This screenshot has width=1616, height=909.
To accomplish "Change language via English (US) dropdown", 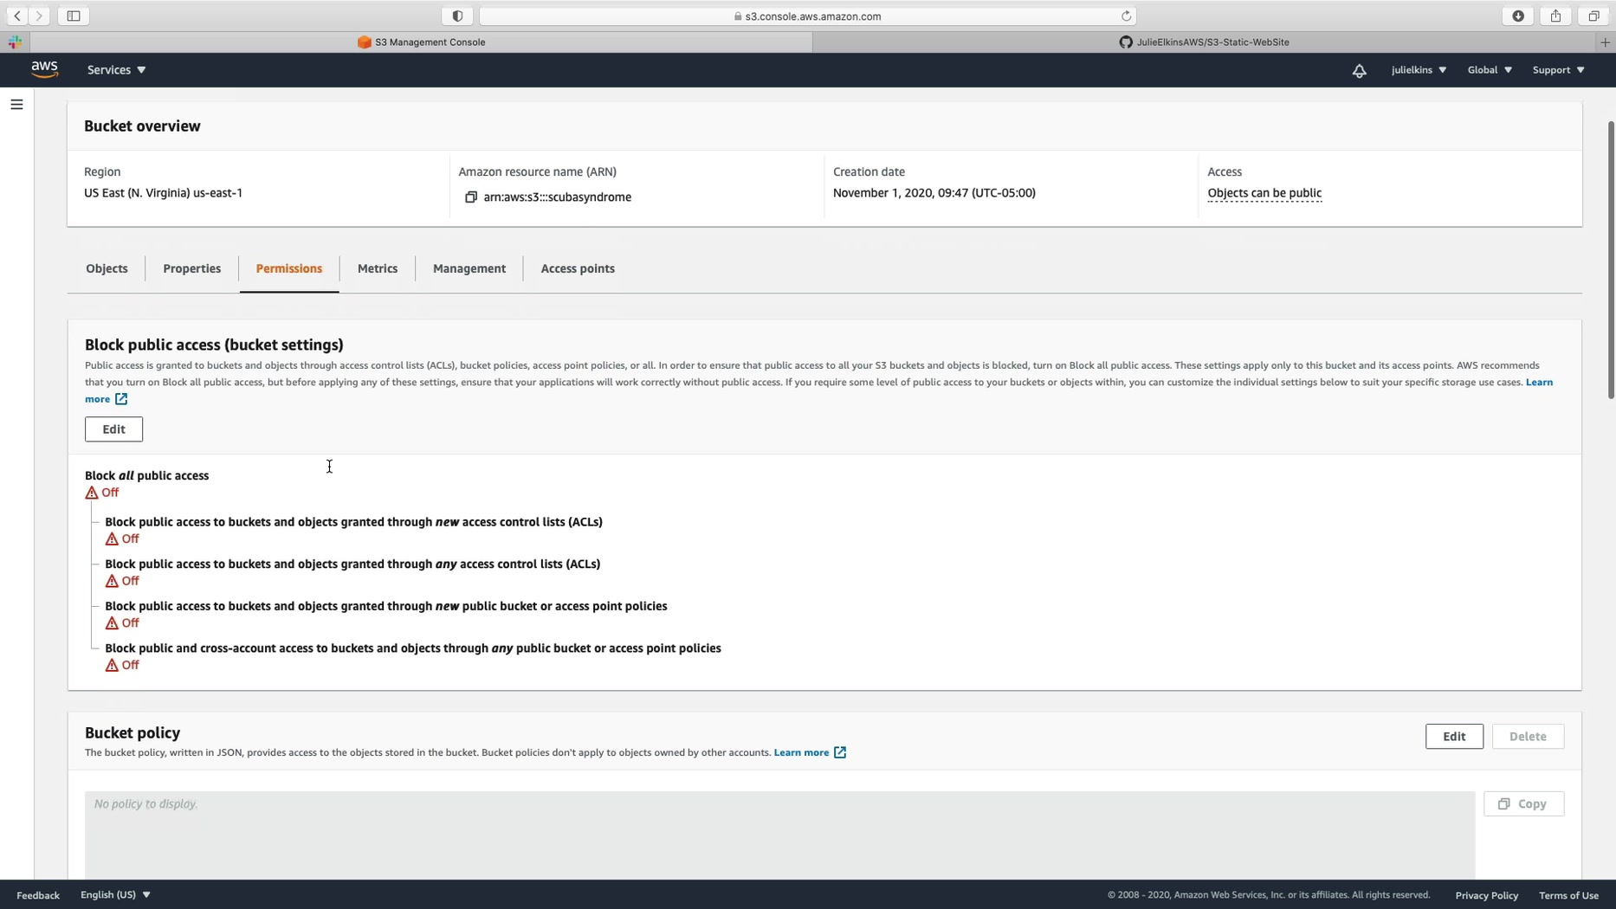I will point(115,894).
